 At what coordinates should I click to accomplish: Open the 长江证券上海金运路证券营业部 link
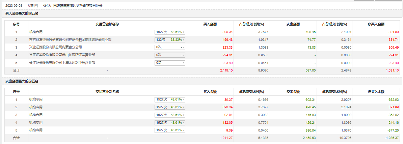click(x=62, y=63)
